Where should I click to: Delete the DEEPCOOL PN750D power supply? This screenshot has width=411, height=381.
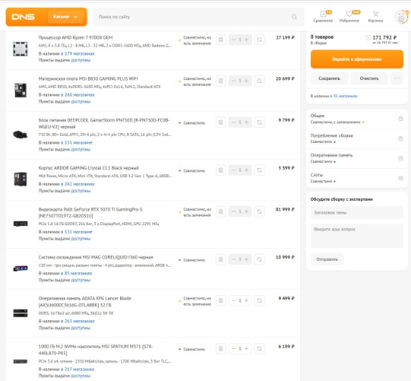point(221,122)
